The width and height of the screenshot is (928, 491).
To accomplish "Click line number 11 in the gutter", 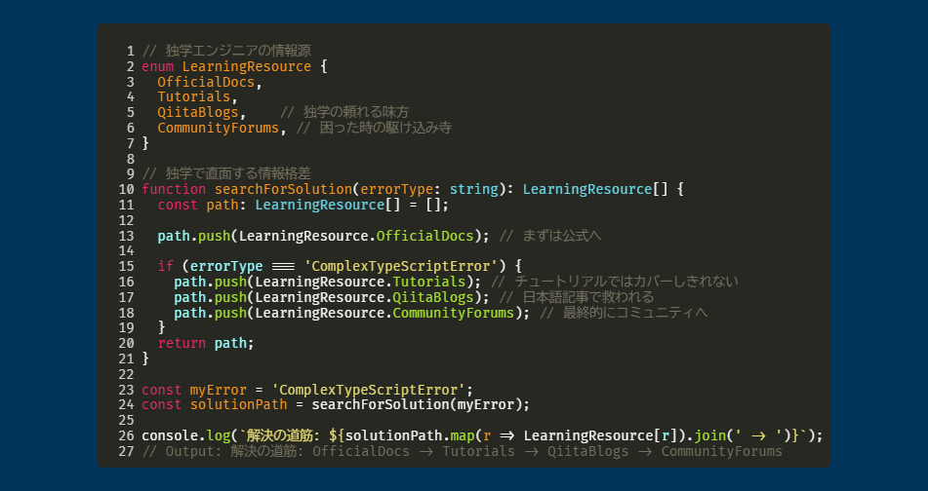I will [x=126, y=205].
